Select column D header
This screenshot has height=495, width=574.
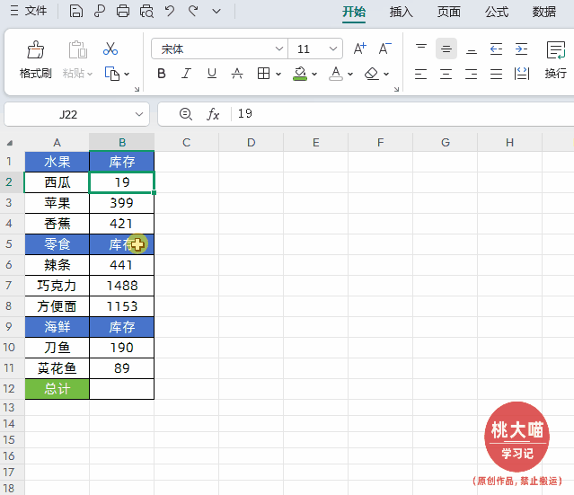(x=252, y=142)
